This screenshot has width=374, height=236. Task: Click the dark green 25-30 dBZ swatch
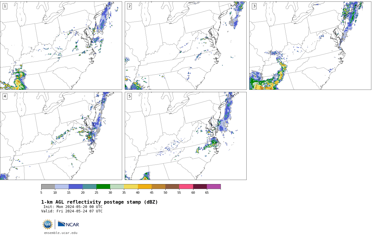click(x=103, y=187)
